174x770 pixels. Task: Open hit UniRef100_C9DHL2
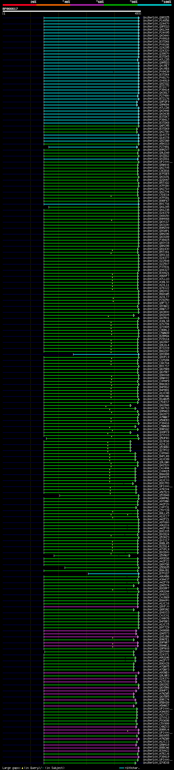156,330
